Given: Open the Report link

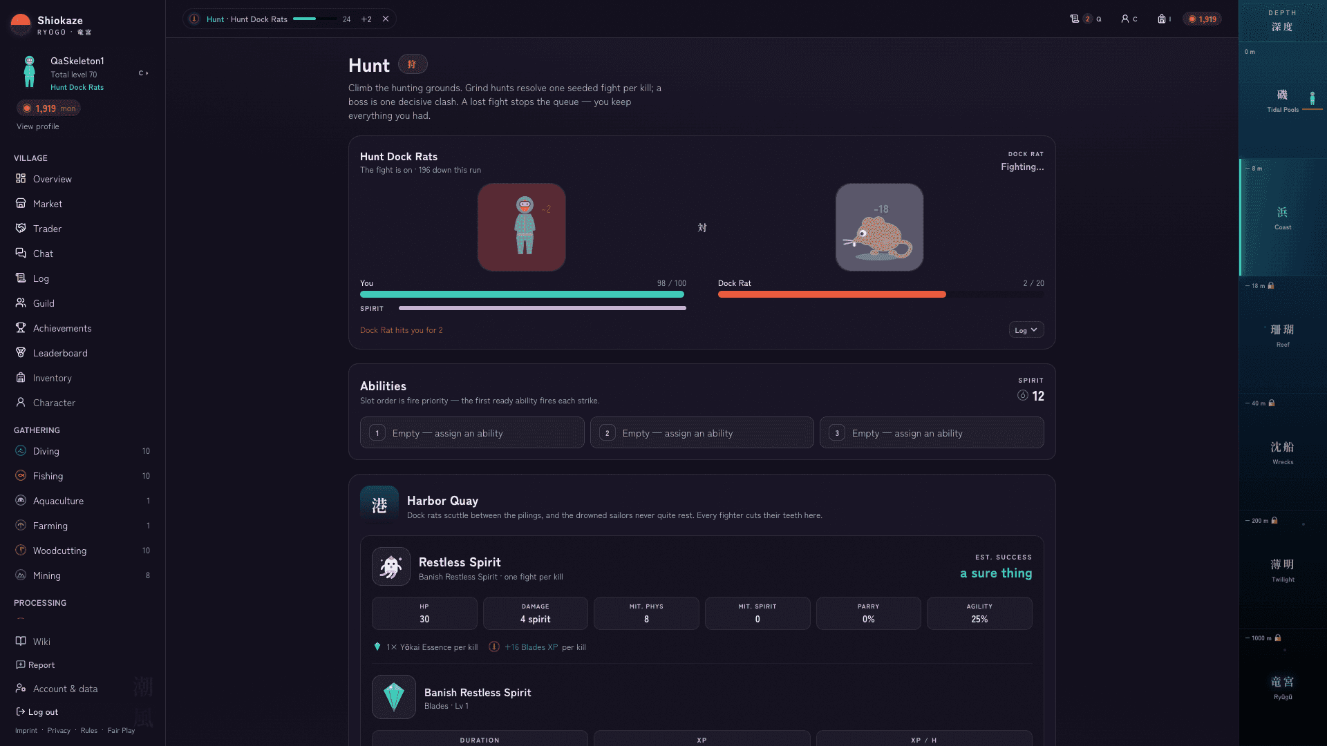Looking at the screenshot, I should tap(35, 665).
